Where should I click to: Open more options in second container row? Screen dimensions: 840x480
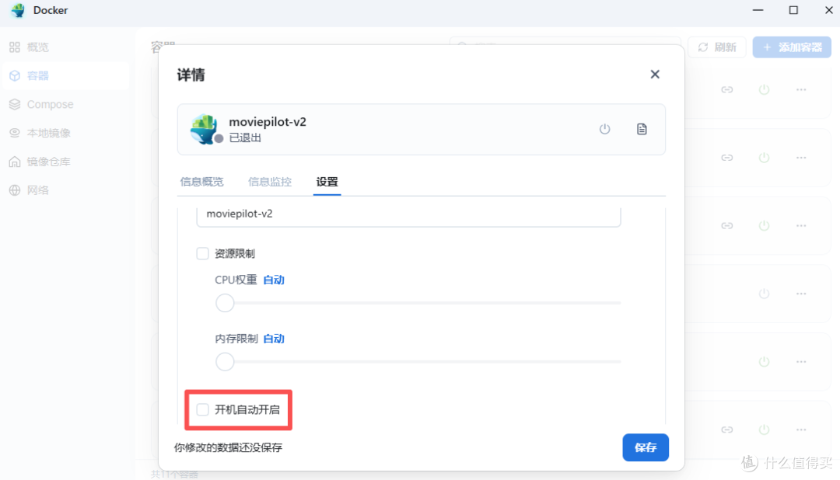tap(801, 158)
